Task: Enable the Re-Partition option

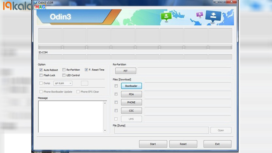Action: 64,70
